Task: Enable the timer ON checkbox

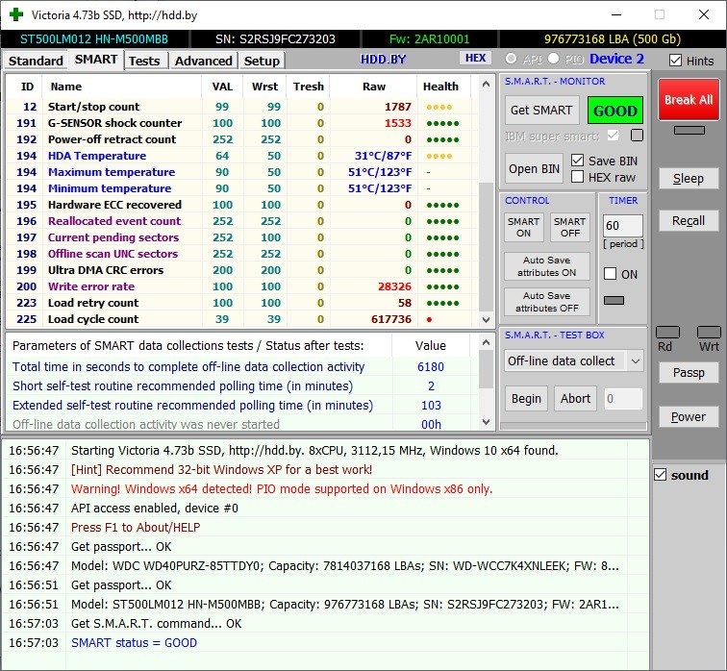Action: pyautogui.click(x=610, y=274)
